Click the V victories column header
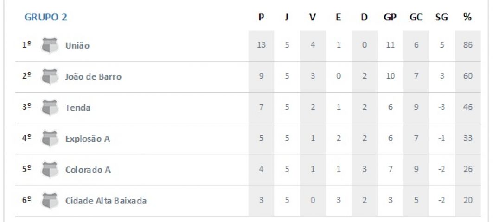The height and width of the screenshot is (222, 493). pyautogui.click(x=312, y=17)
